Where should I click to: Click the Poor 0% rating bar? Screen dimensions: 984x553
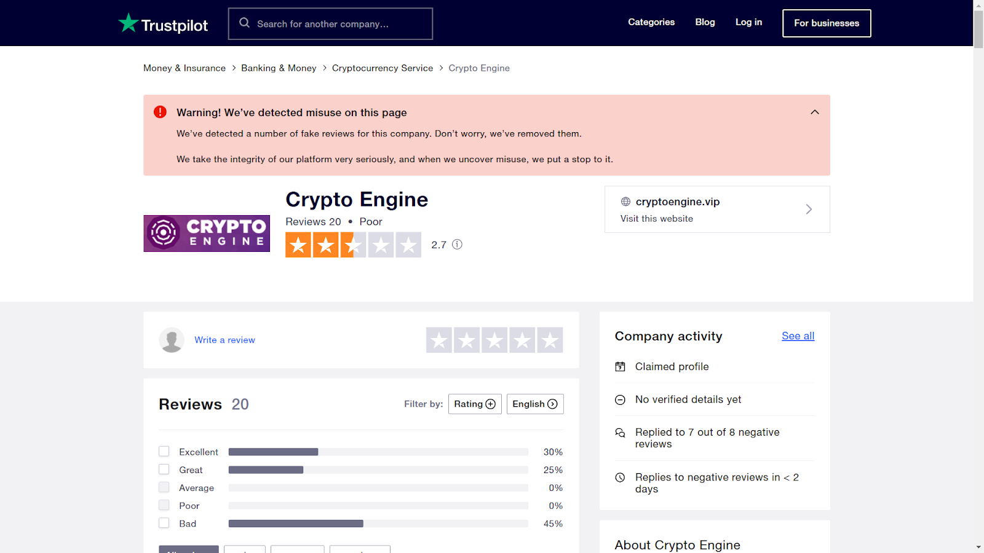378,506
